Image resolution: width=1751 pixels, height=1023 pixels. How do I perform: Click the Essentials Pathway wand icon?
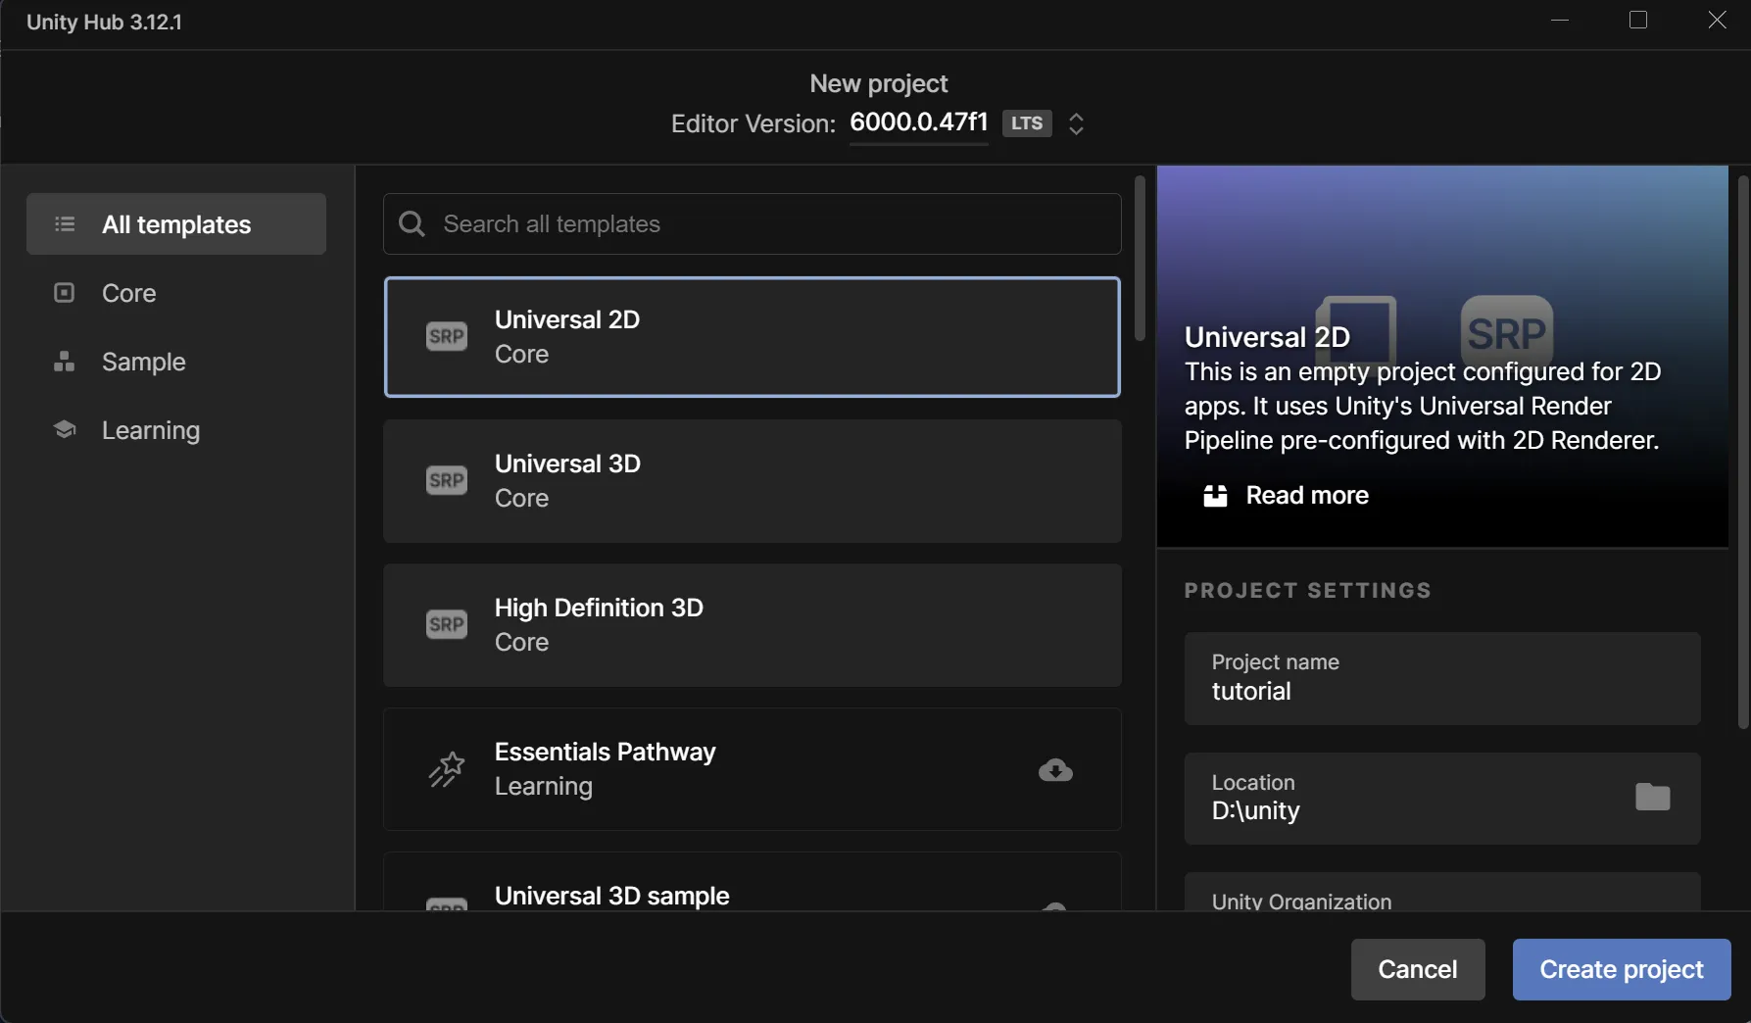(446, 770)
